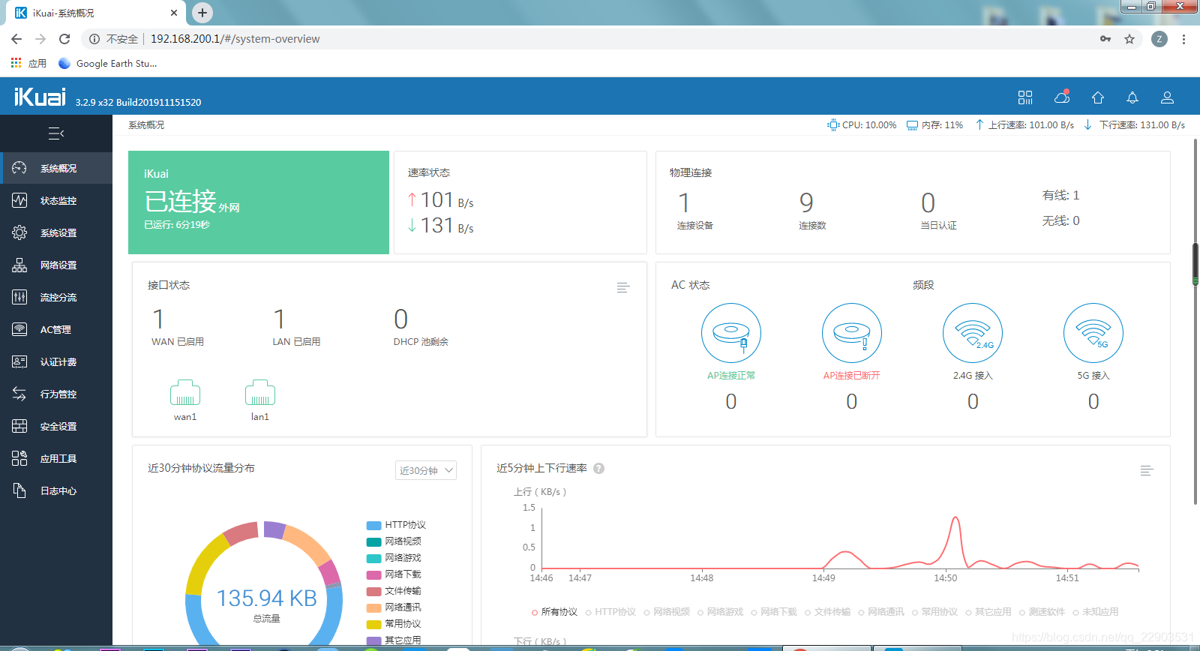
Task: Click the AP连接已断开 icon
Action: 852,333
